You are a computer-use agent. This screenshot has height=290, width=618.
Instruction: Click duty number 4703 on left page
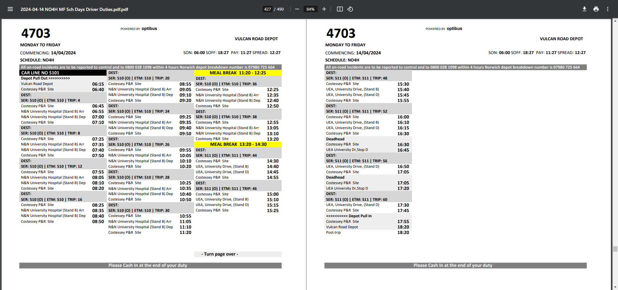pyautogui.click(x=36, y=33)
